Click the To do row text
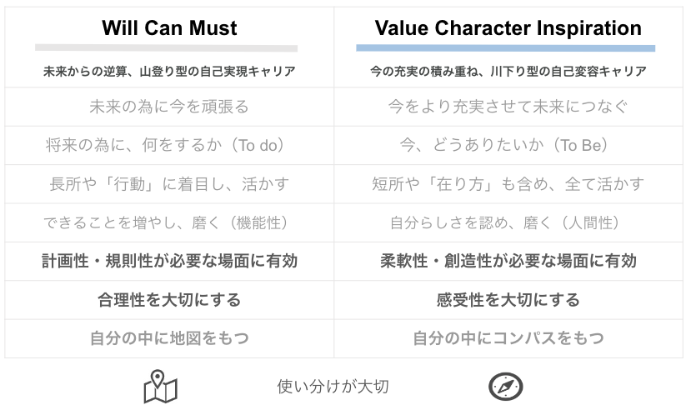The image size is (691, 410). 169,146
